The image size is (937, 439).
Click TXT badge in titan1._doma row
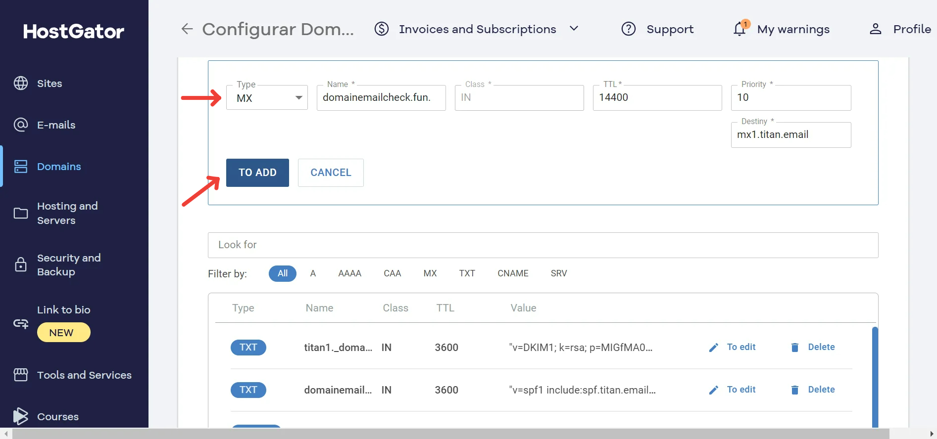[248, 348]
